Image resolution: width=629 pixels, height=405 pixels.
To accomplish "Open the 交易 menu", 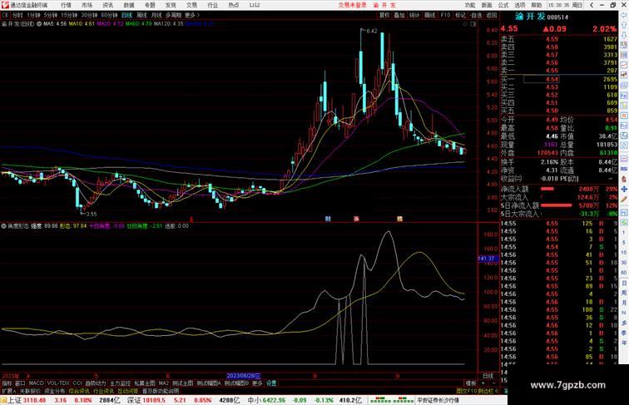I will [191, 5].
